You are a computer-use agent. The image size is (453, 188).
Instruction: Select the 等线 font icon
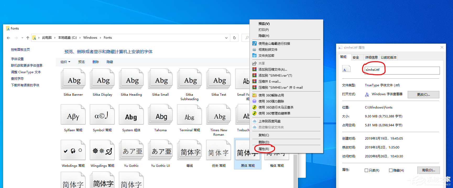pyautogui.click(x=189, y=150)
